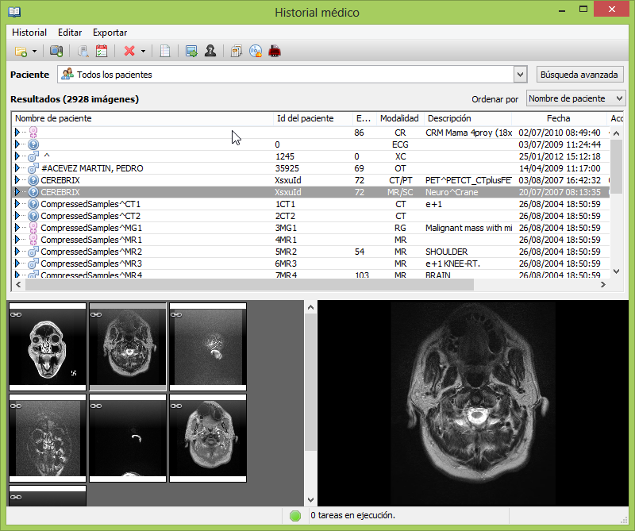635x531 pixels.
Task: Click the patient list vertical scrollbar down arrow
Action: (x=617, y=271)
